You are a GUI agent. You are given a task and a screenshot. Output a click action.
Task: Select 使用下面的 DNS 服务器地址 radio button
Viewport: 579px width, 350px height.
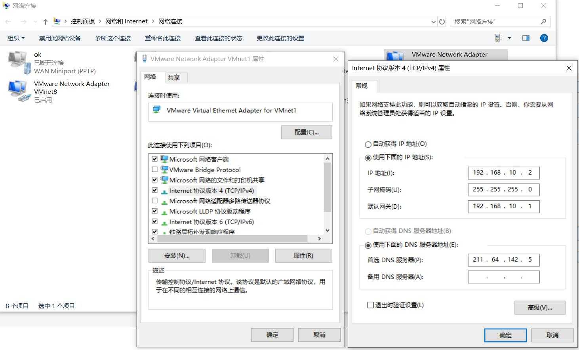(368, 245)
